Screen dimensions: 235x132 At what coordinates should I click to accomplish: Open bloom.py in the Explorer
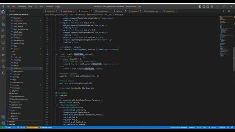tap(17, 18)
